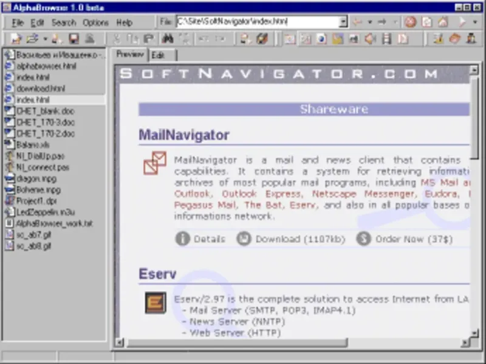Click the file path input field
The width and height of the screenshot is (486, 364).
258,22
